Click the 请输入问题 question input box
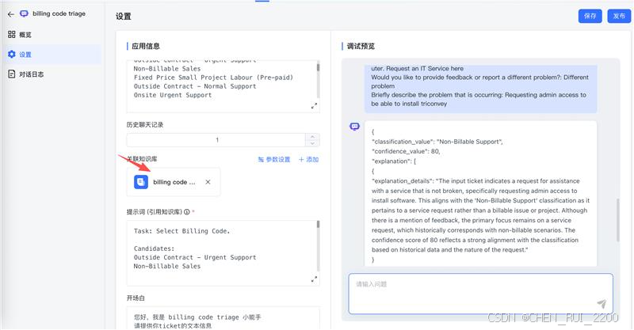The width and height of the screenshot is (634, 330). pyautogui.click(x=480, y=294)
